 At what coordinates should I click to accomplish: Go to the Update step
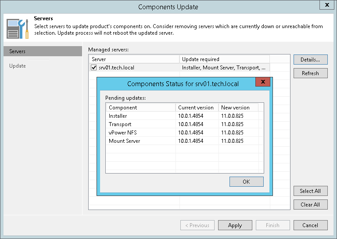[18, 66]
